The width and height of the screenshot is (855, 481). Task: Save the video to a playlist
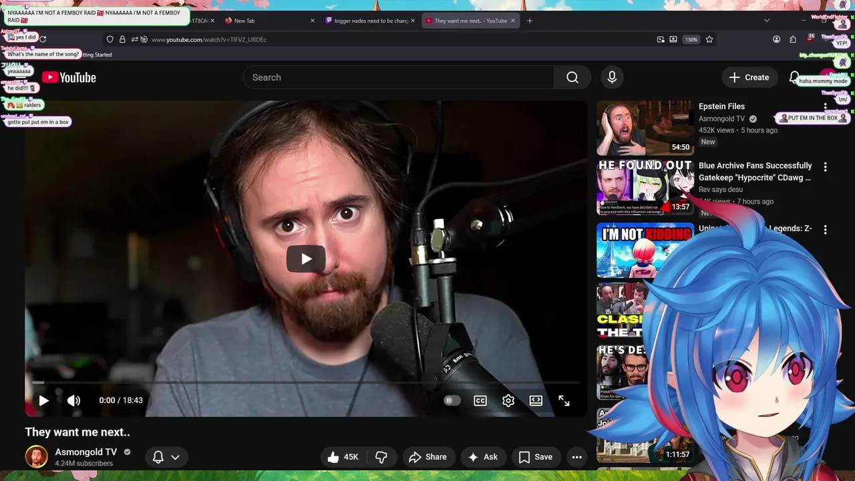536,457
